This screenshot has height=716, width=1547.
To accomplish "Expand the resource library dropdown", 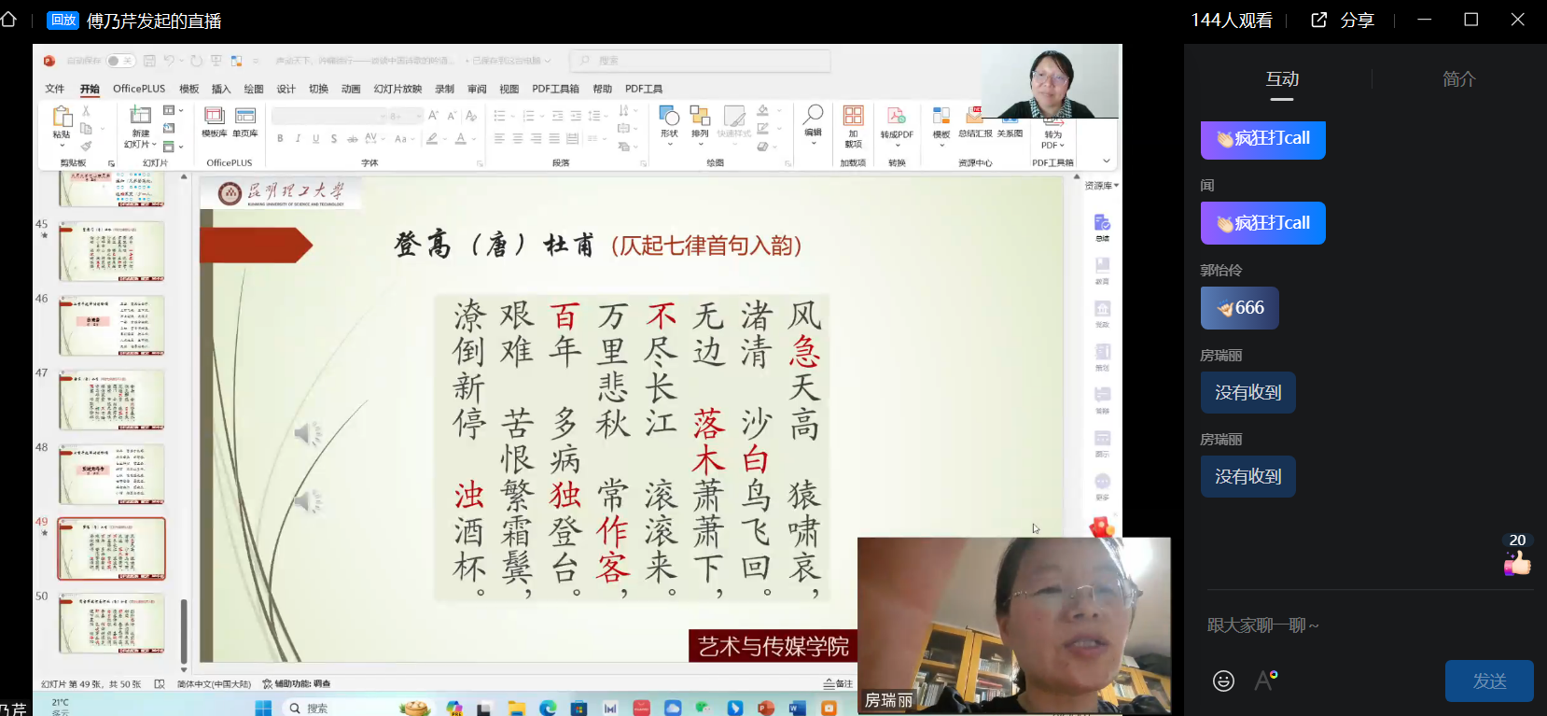I will pos(1101,186).
